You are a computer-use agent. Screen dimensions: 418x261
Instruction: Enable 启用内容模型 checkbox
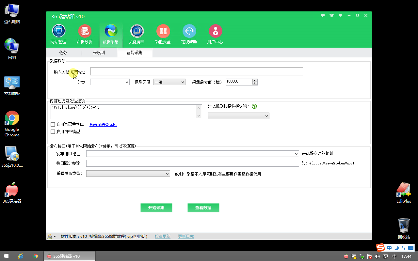click(x=53, y=131)
